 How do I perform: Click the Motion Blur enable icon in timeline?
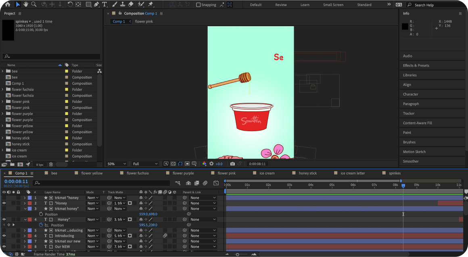(205, 183)
